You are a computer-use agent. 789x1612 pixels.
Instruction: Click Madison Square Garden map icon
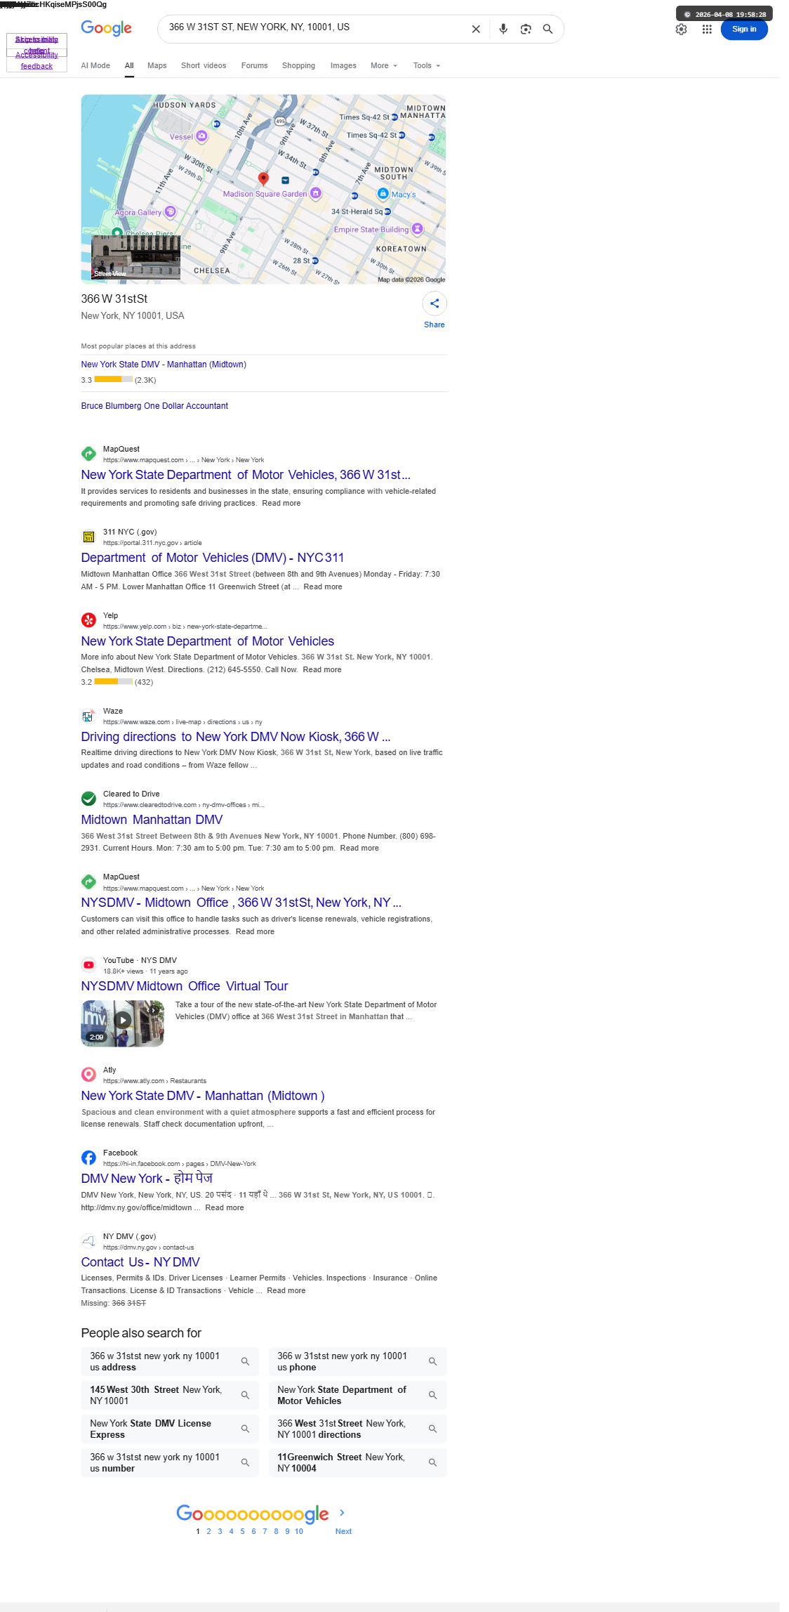point(316,193)
